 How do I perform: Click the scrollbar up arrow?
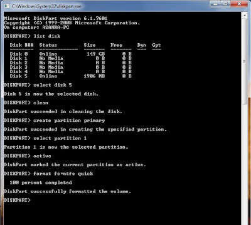(244, 15)
